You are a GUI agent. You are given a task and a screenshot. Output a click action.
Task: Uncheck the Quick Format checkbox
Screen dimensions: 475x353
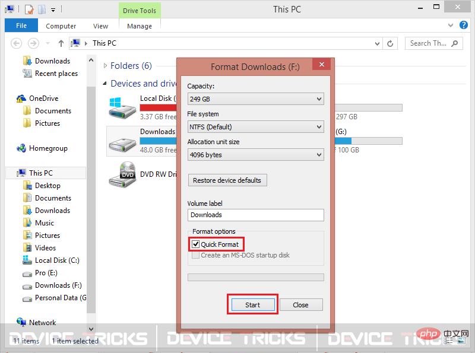[196, 244]
